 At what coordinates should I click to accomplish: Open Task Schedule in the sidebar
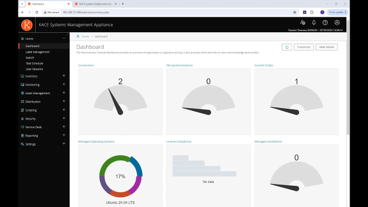[34, 63]
